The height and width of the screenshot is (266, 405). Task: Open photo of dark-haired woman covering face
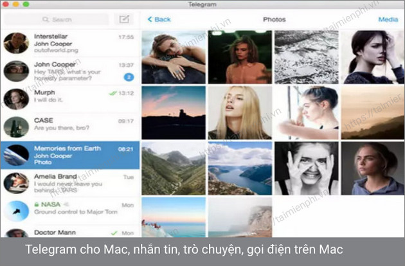pyautogui.click(x=373, y=57)
